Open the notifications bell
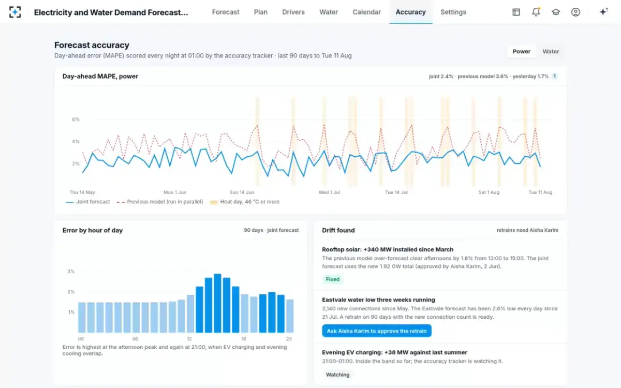621x388 pixels. click(x=536, y=12)
